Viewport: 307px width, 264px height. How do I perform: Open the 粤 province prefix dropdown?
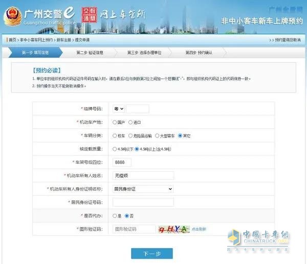(x=118, y=109)
